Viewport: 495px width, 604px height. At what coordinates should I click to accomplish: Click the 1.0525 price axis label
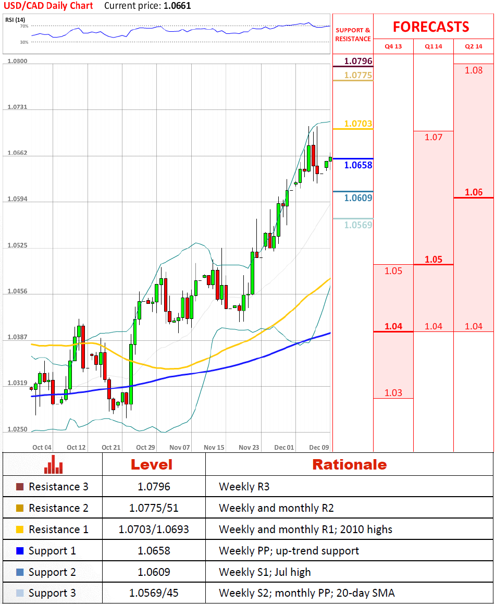point(17,245)
